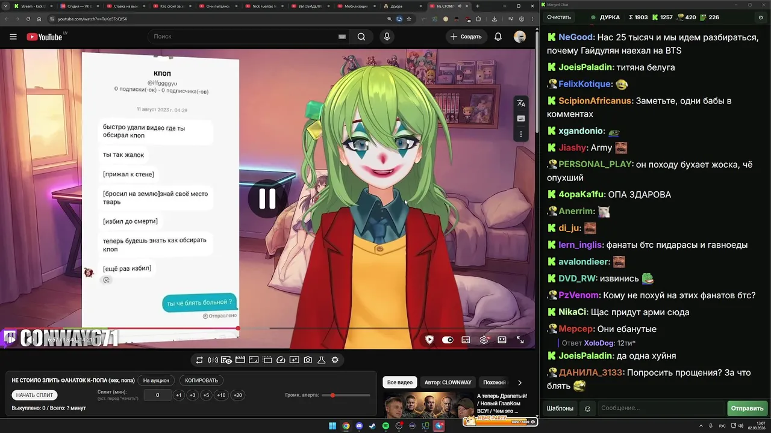Select the Автор: CLOWNWAY filter chip
This screenshot has height=433, width=771.
click(x=448, y=382)
